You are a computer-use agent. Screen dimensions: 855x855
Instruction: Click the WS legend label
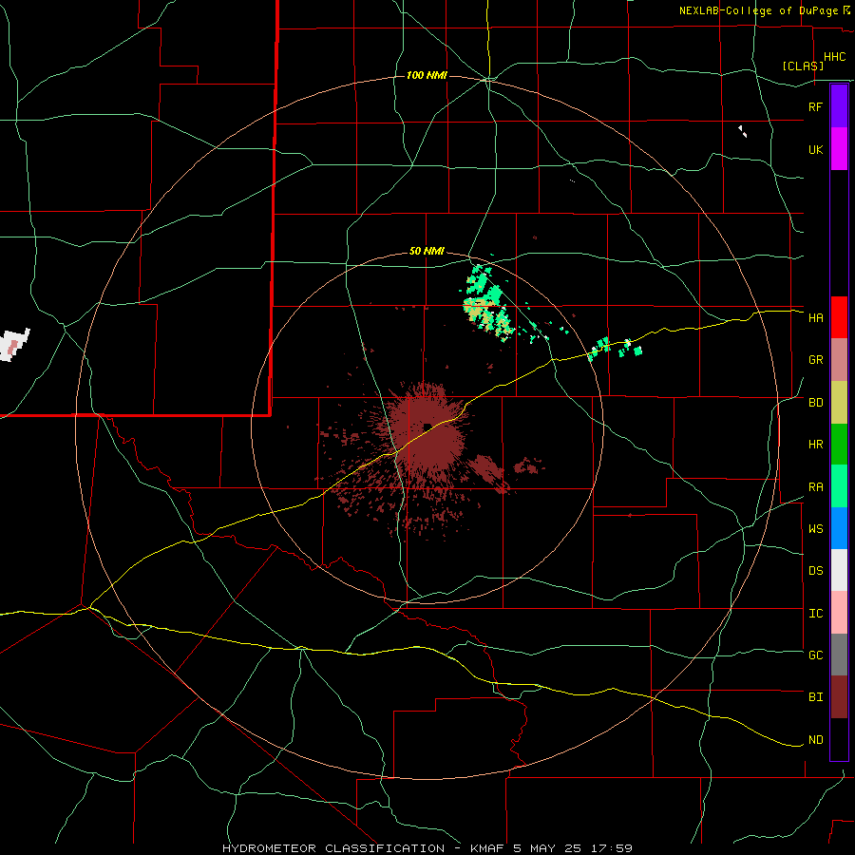(816, 529)
